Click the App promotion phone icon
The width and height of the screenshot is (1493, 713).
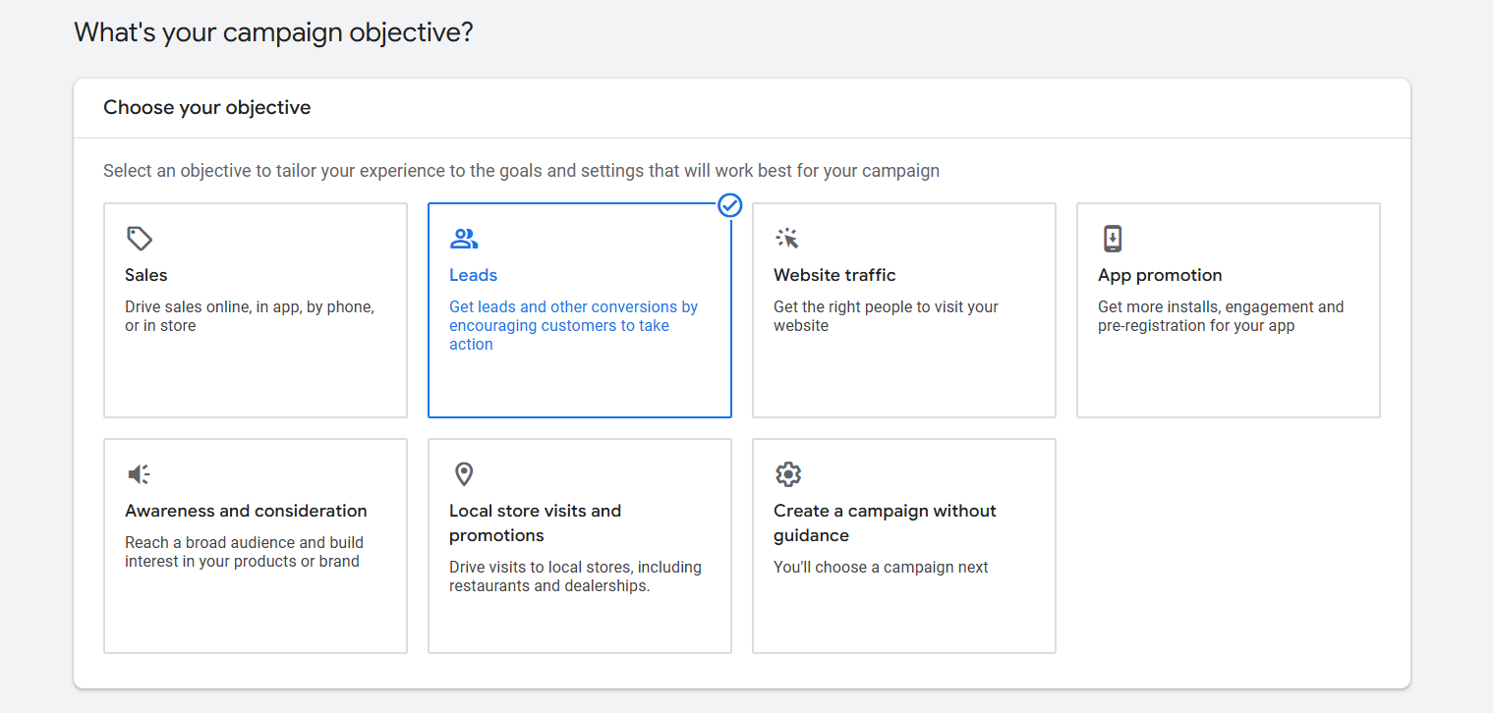1112,239
